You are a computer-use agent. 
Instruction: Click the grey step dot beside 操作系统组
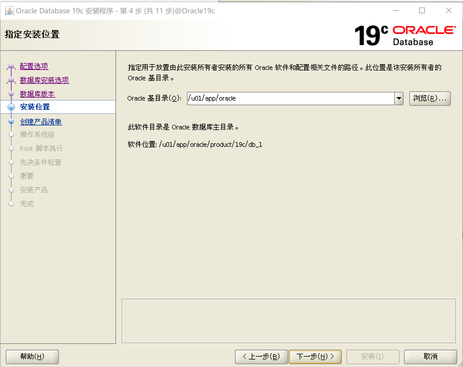[11, 135]
